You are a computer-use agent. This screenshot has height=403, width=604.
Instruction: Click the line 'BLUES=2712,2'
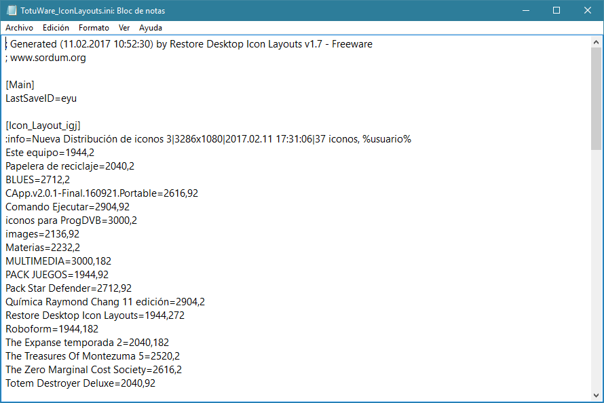point(37,180)
